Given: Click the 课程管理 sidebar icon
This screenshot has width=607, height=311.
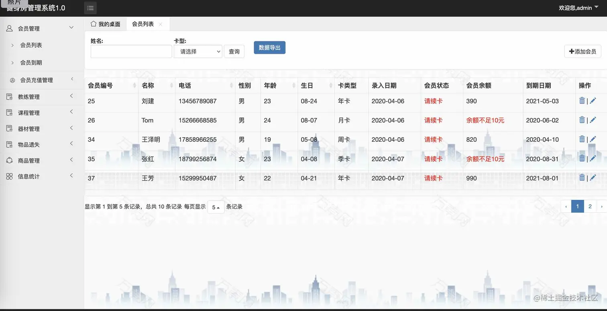Looking at the screenshot, I should click(x=9, y=113).
